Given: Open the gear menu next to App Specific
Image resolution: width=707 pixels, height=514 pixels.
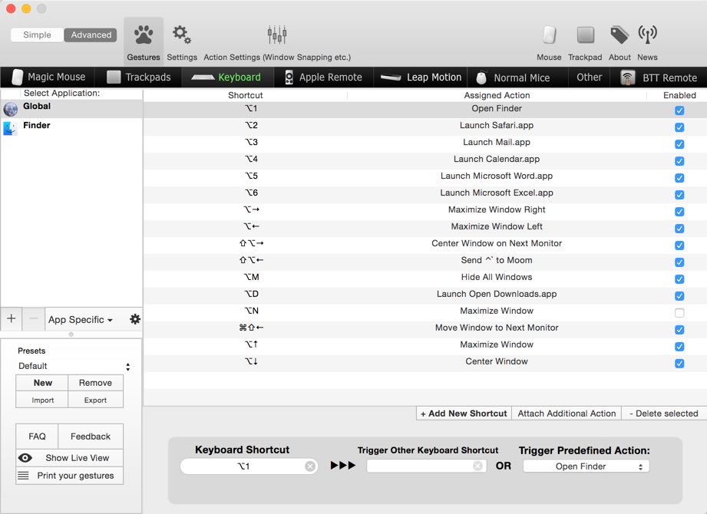Looking at the screenshot, I should click(135, 319).
